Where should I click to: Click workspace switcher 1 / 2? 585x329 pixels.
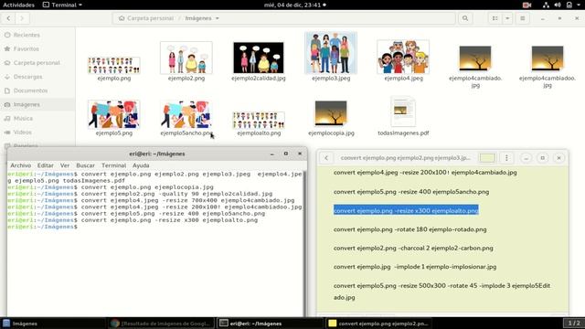point(574,323)
